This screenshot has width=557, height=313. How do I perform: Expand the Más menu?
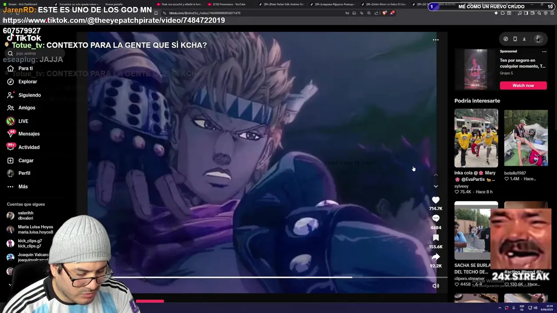pyautogui.click(x=17, y=186)
